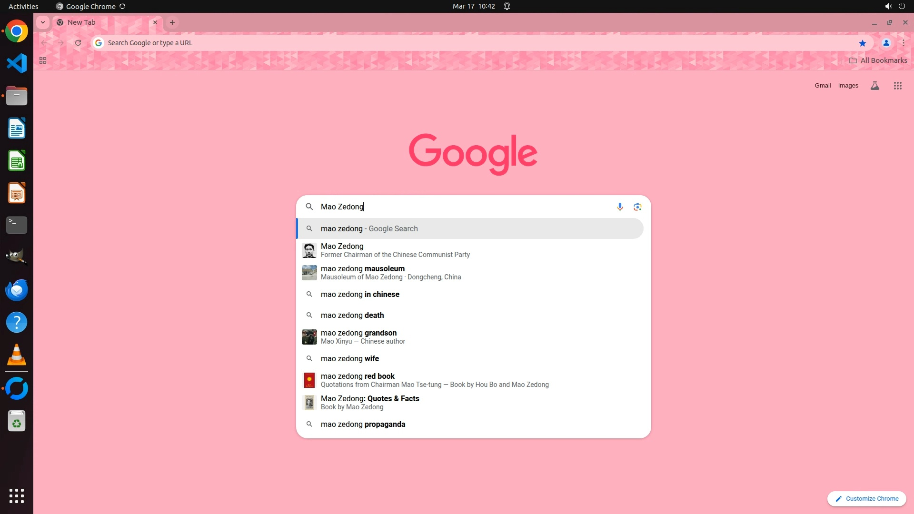This screenshot has width=914, height=514.
Task: Open the Google apps grid
Action: [x=897, y=86]
